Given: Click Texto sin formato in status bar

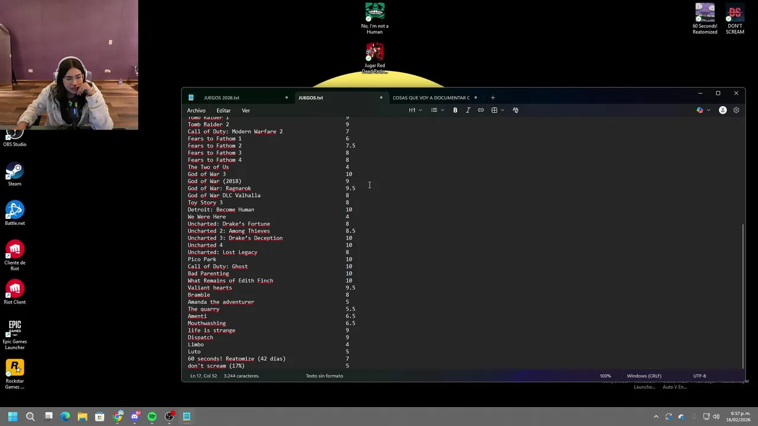Looking at the screenshot, I should (x=324, y=376).
